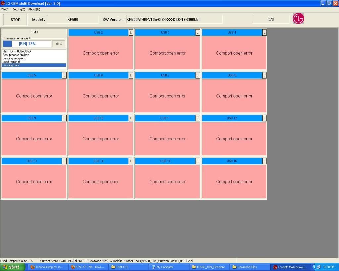Open the My Computer taskbar item
The height and width of the screenshot is (271, 339).
[x=169, y=267]
